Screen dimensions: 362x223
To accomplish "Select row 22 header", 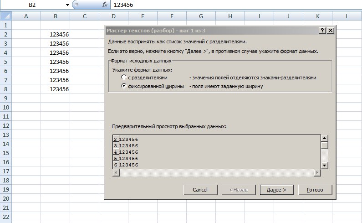I will tap(6, 217).
